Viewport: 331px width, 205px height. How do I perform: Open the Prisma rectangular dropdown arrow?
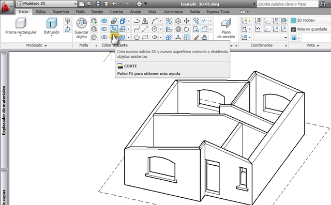tap(21, 36)
